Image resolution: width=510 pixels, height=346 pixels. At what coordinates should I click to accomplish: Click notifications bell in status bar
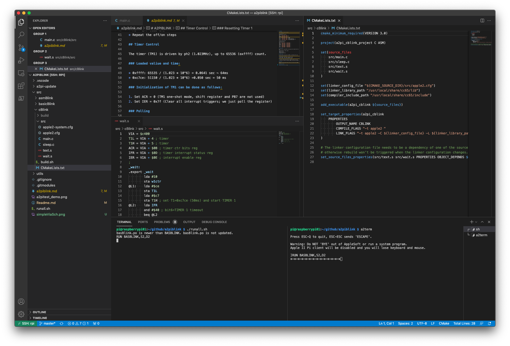click(x=489, y=324)
